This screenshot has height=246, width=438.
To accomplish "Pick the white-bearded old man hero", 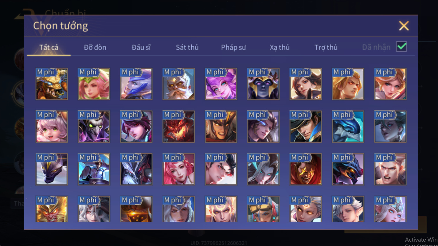I will tap(179, 84).
